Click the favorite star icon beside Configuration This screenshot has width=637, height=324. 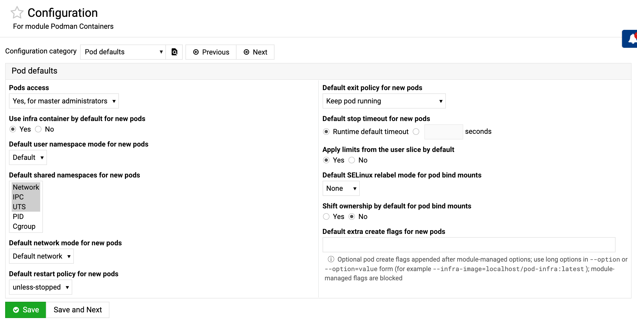(x=17, y=13)
